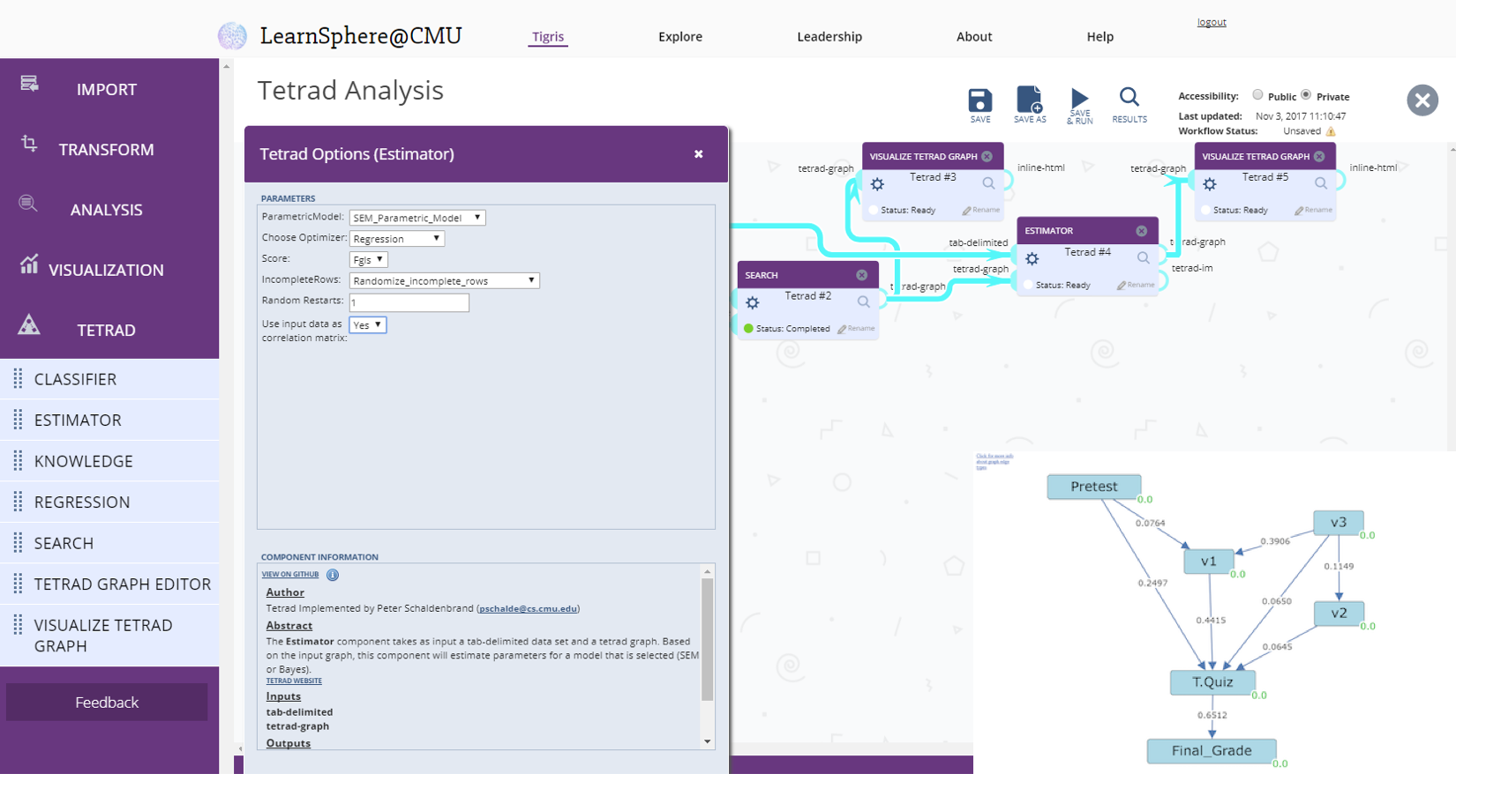Open the Tetrad Website link

[294, 681]
